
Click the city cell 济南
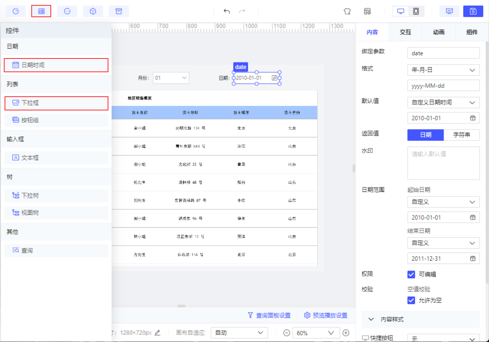pyautogui.click(x=241, y=146)
